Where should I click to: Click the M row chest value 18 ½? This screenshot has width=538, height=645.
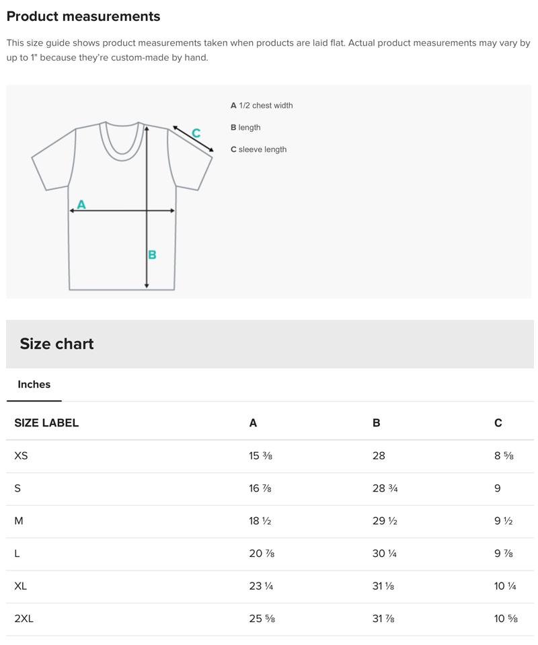click(260, 521)
